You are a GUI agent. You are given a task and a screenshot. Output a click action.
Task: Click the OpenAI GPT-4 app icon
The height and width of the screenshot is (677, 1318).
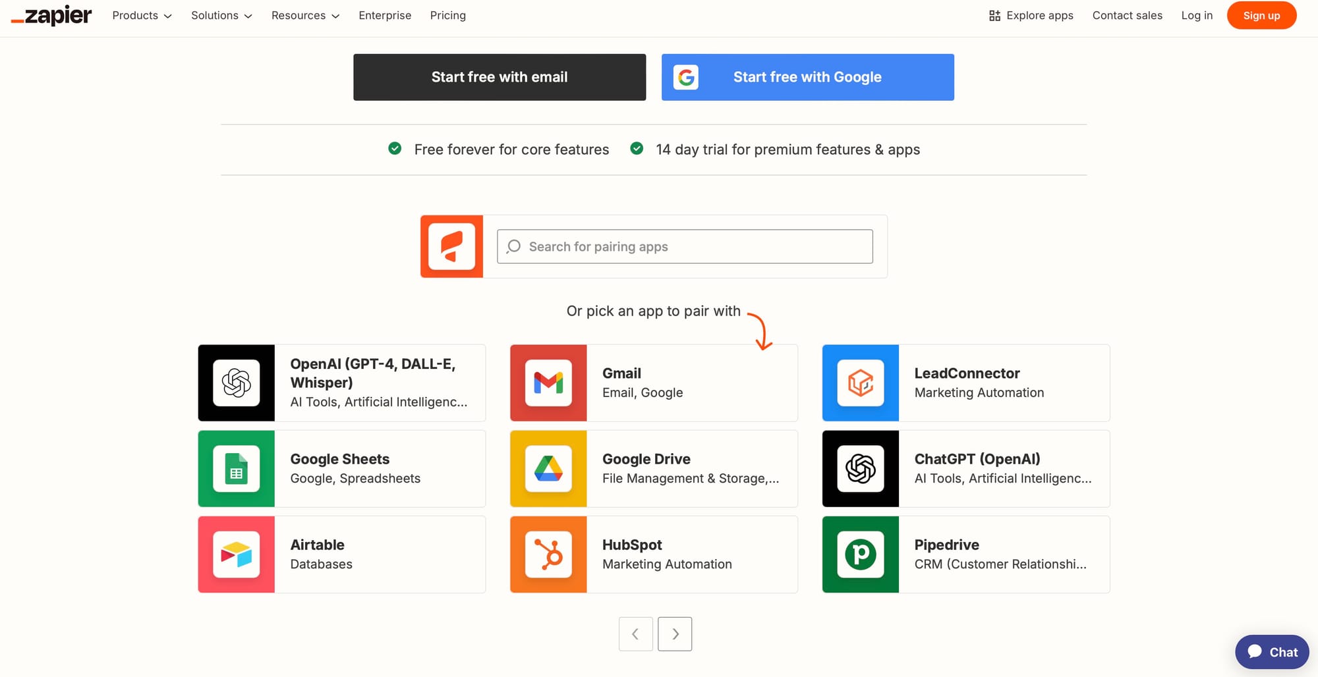[236, 383]
